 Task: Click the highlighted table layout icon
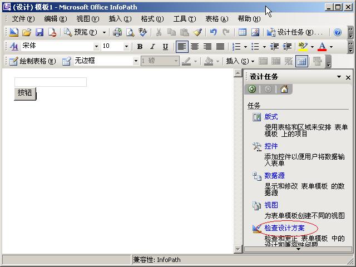(x=301, y=61)
